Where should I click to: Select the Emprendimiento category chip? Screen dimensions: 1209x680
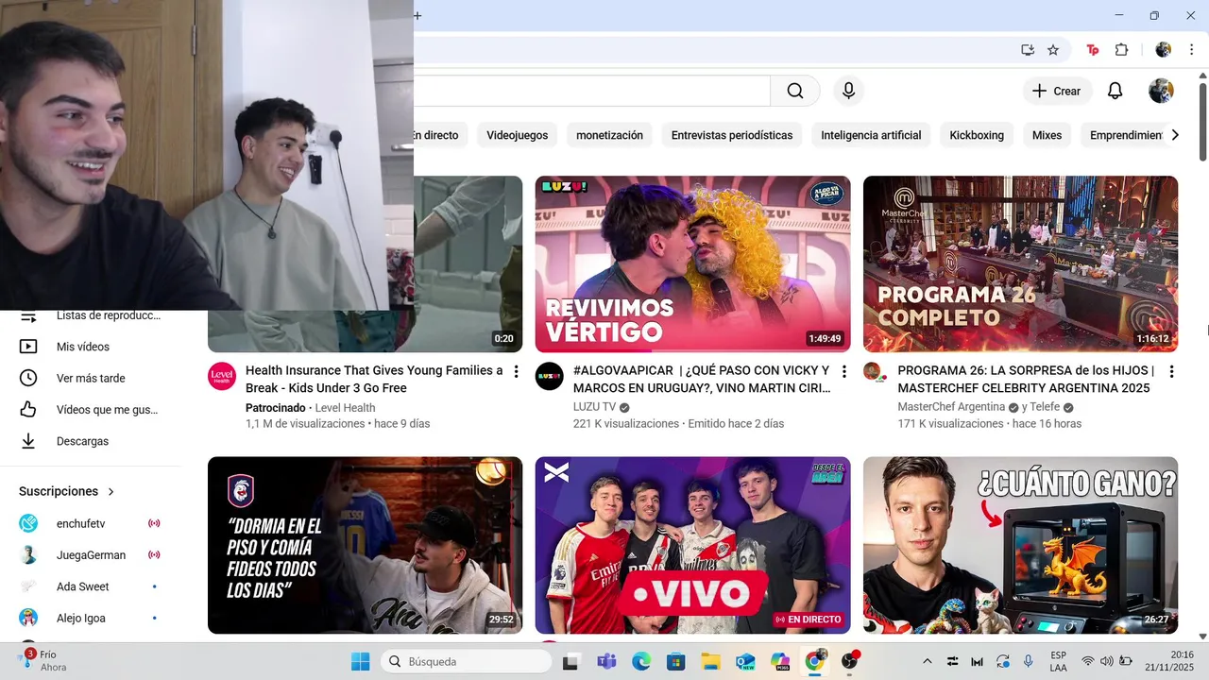pos(1124,135)
